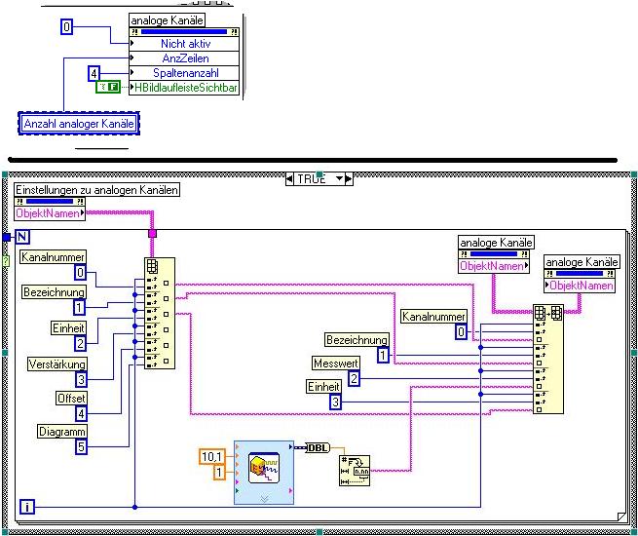Click the numeric constant 0 wired to Nicht aktiv
The height and width of the screenshot is (536, 638).
click(67, 27)
